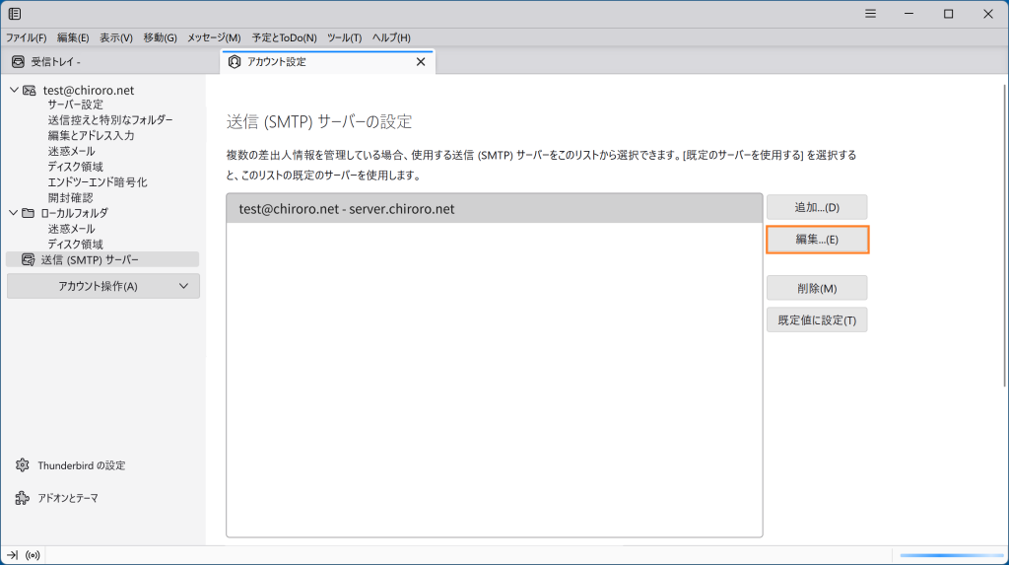Screen dimensions: 1009x565
Task: Open the ツール(T) menu
Action: coord(344,38)
